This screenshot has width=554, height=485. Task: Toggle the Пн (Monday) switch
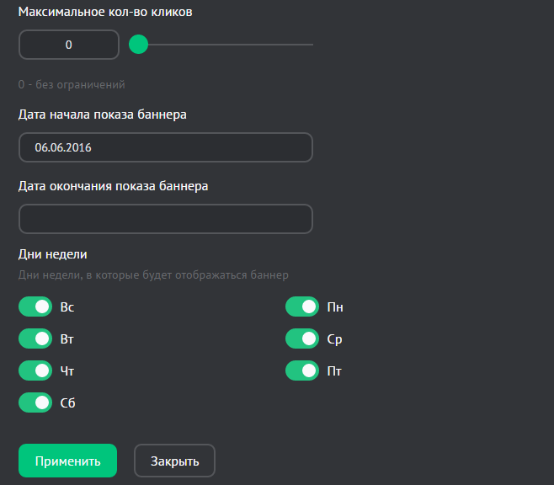pyautogui.click(x=302, y=306)
